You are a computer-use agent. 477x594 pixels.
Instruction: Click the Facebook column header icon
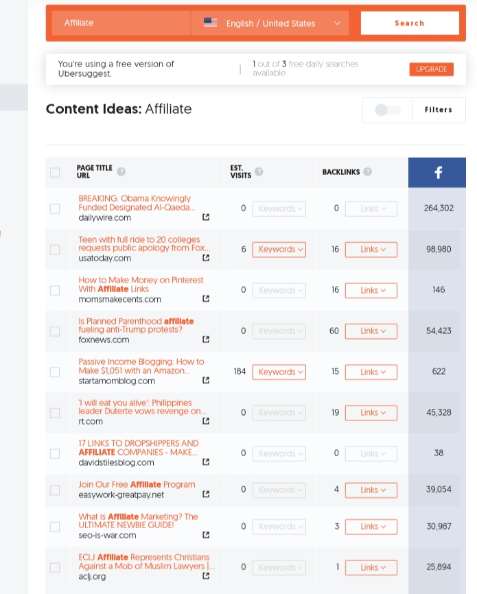tap(437, 173)
